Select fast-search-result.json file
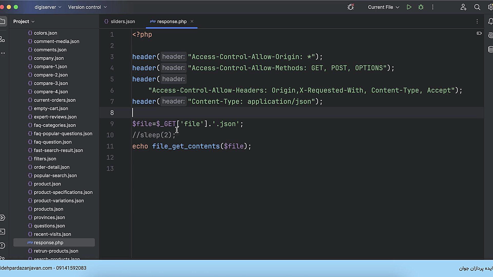 [x=58, y=150]
